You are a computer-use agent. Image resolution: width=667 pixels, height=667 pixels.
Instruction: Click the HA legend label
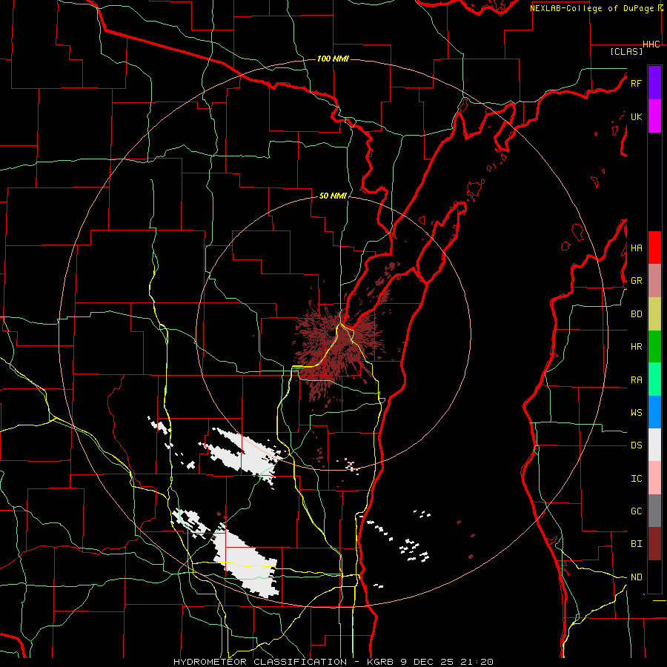point(636,248)
